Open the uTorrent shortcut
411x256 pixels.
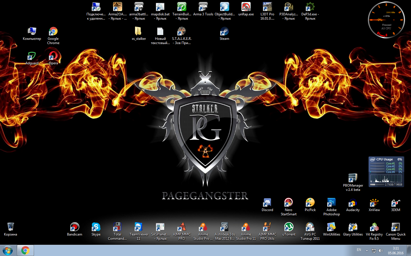tap(289, 227)
